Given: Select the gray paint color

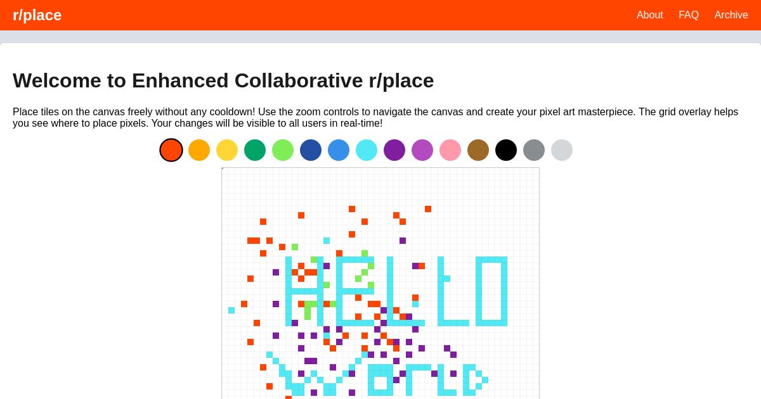Looking at the screenshot, I should pos(534,150).
